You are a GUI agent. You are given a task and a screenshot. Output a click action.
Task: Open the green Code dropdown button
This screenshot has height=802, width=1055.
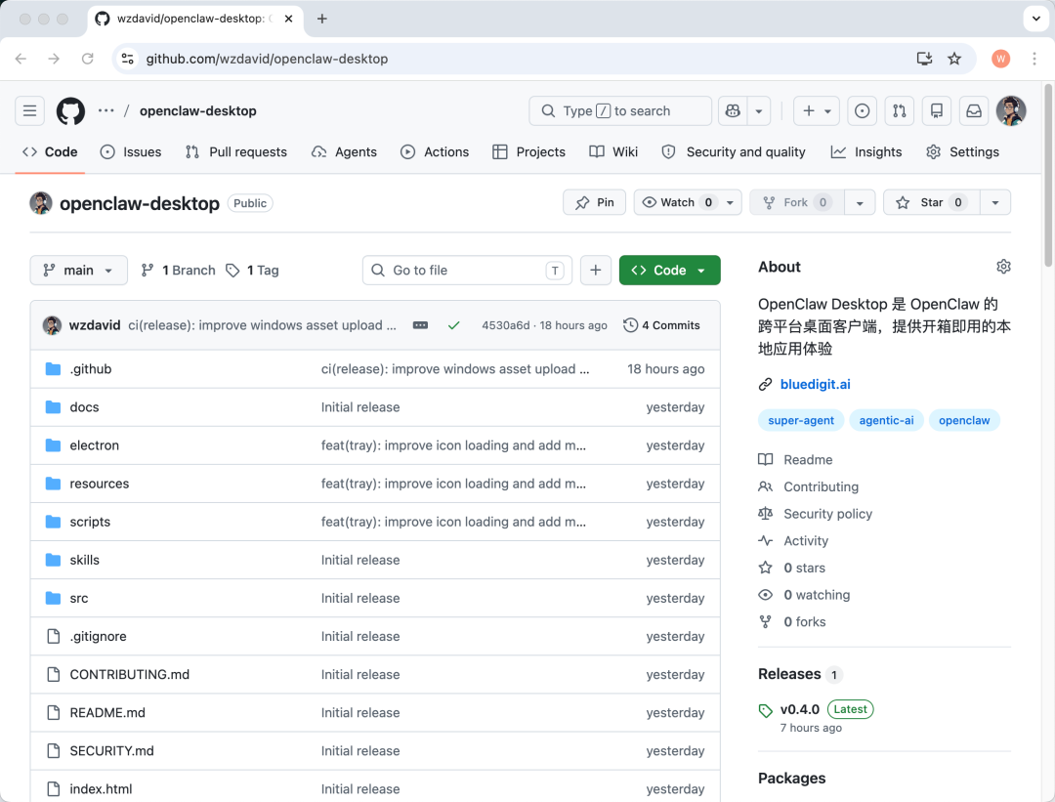(669, 271)
